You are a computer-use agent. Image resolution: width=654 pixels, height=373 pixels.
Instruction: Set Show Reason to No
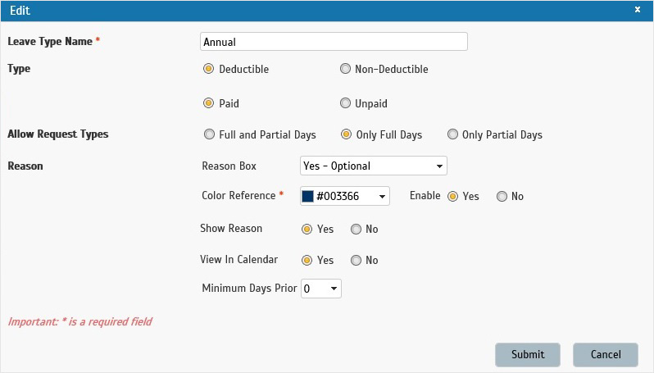[x=356, y=229]
